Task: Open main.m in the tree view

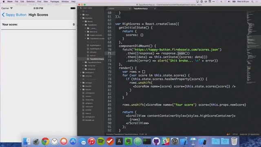Action: pyautogui.click(x=93, y=56)
